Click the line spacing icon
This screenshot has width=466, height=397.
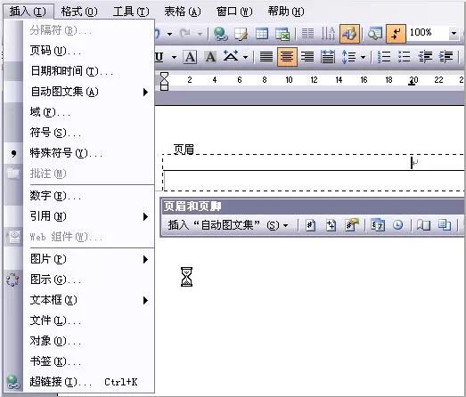349,56
